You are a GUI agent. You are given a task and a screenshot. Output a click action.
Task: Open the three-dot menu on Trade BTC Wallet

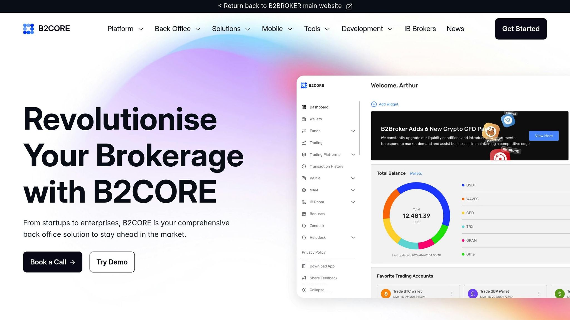[x=452, y=294]
